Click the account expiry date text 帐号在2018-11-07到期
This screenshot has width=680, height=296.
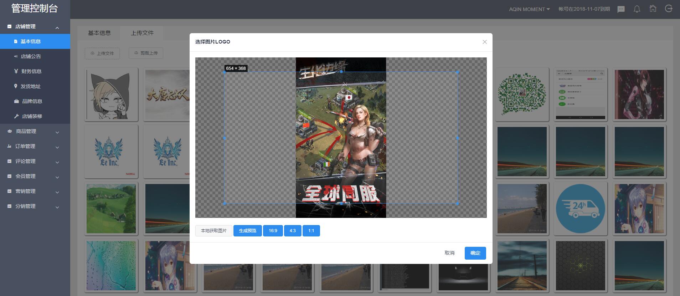(584, 9)
